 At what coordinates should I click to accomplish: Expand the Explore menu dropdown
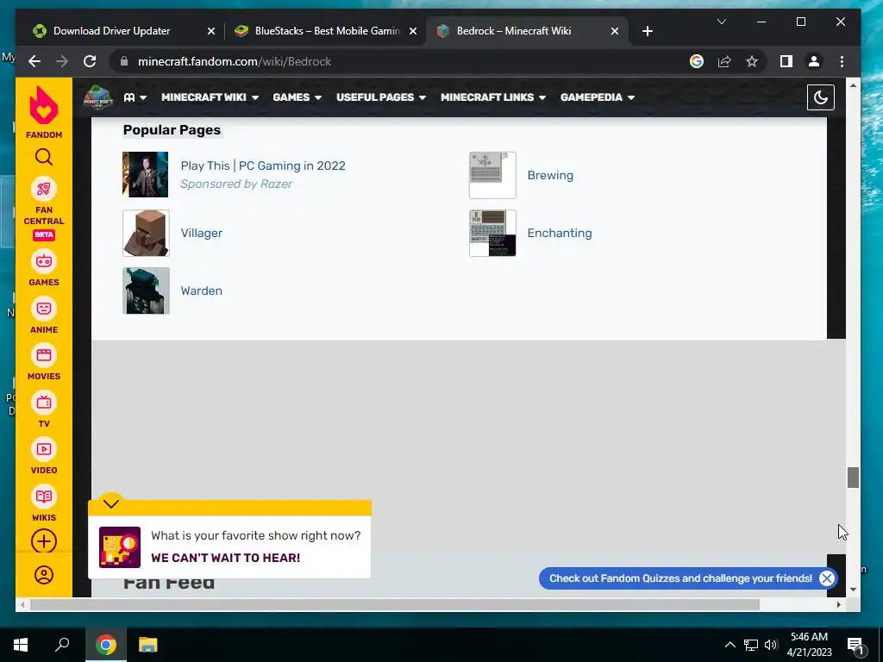135,97
